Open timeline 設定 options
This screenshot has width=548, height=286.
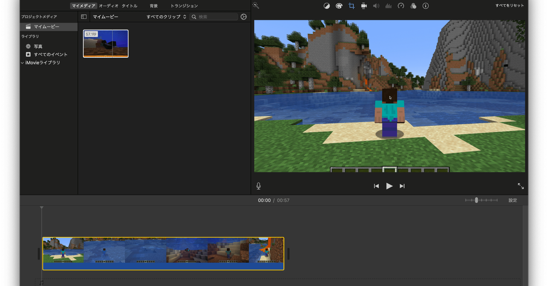(x=513, y=200)
